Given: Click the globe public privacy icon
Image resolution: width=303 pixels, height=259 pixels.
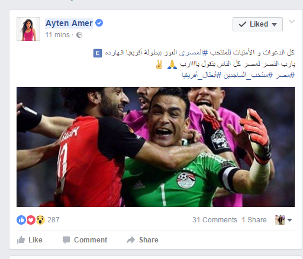Looking at the screenshot, I should click(x=79, y=35).
